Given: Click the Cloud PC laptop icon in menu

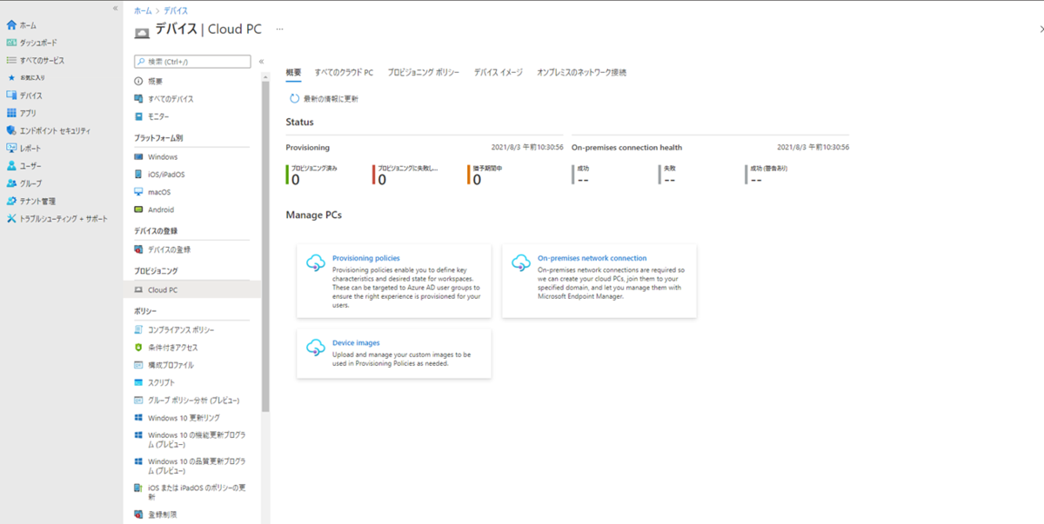Looking at the screenshot, I should [138, 290].
